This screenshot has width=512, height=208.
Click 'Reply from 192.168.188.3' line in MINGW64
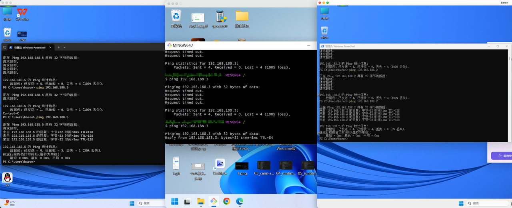pyautogui.click(x=219, y=137)
